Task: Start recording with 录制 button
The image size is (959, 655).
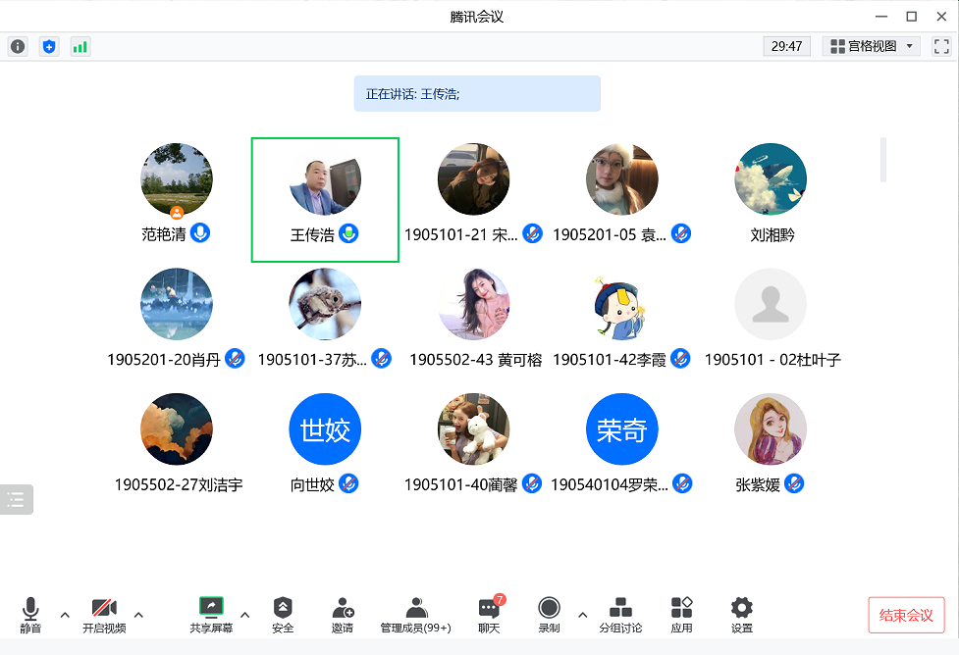Action: click(x=549, y=614)
